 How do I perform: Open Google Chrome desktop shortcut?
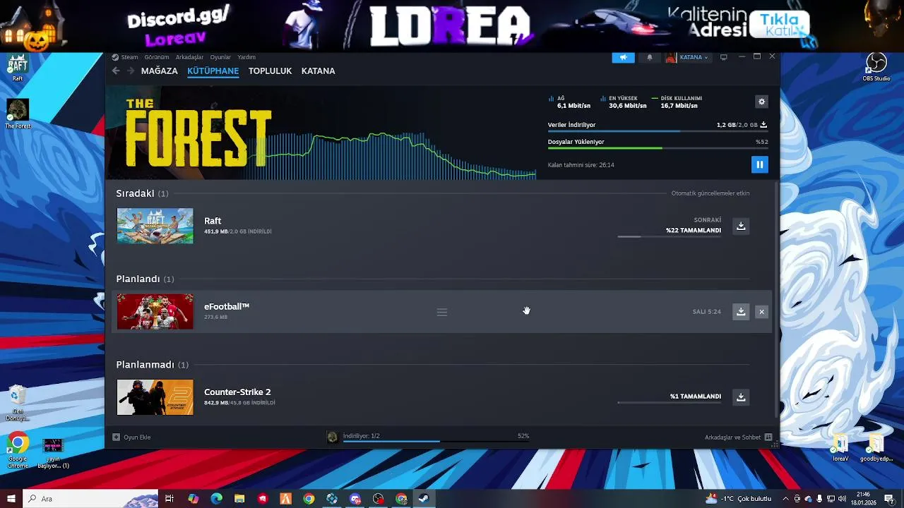click(x=18, y=450)
